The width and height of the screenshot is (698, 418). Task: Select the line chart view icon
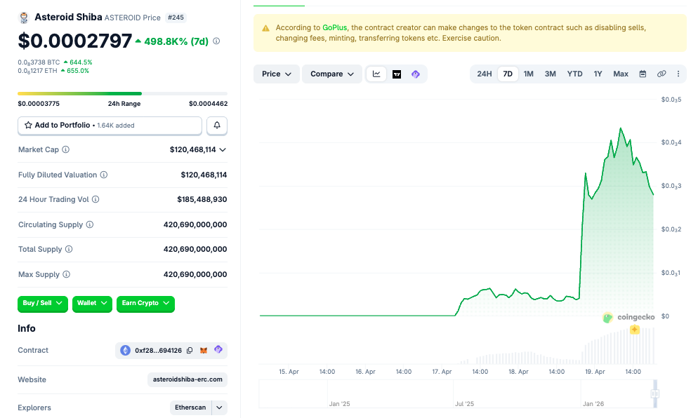pos(376,74)
